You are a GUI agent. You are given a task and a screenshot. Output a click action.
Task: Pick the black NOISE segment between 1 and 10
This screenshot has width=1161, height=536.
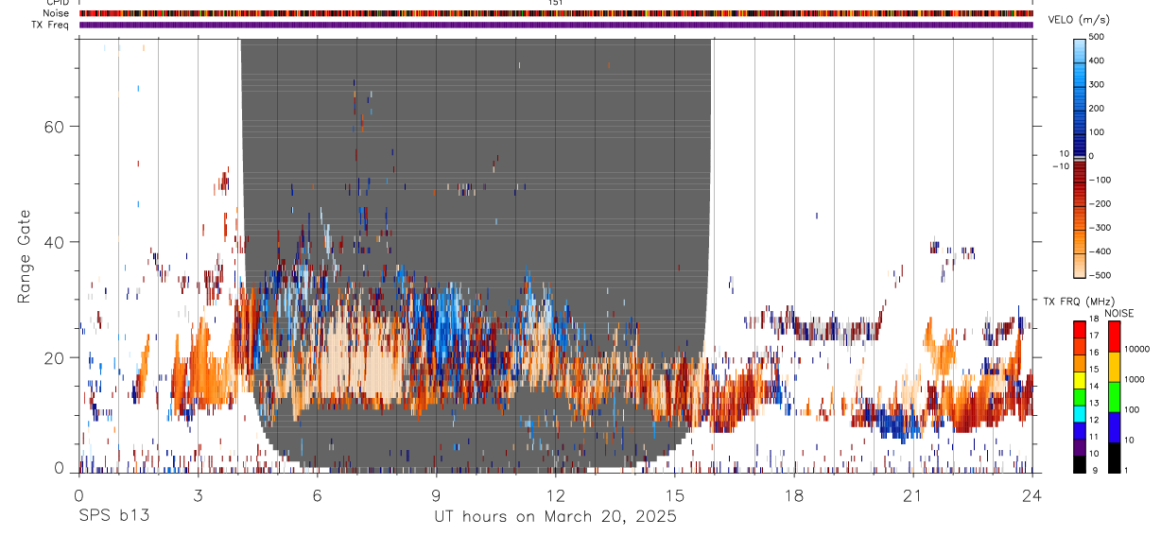[1115, 458]
